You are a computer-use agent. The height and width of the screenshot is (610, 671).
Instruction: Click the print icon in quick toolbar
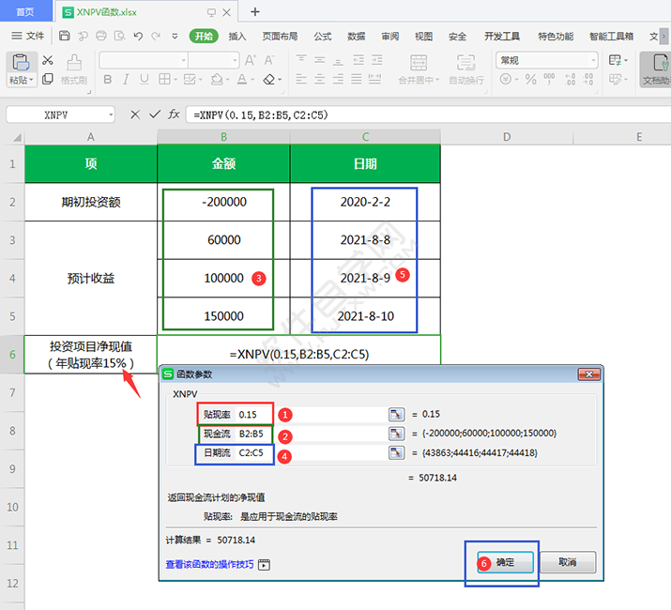click(101, 36)
